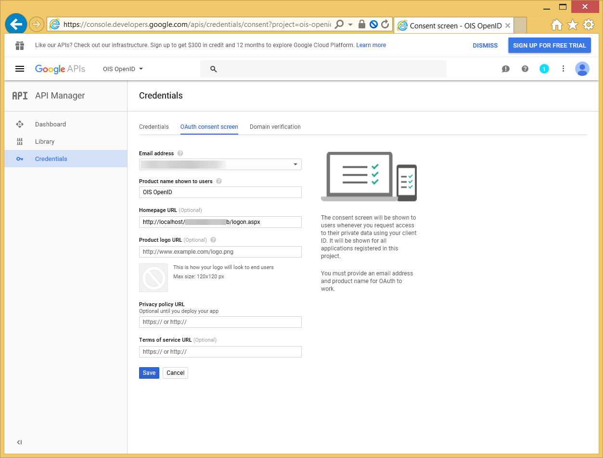The width and height of the screenshot is (603, 458).
Task: Click the Credentials key icon
Action: click(x=20, y=159)
